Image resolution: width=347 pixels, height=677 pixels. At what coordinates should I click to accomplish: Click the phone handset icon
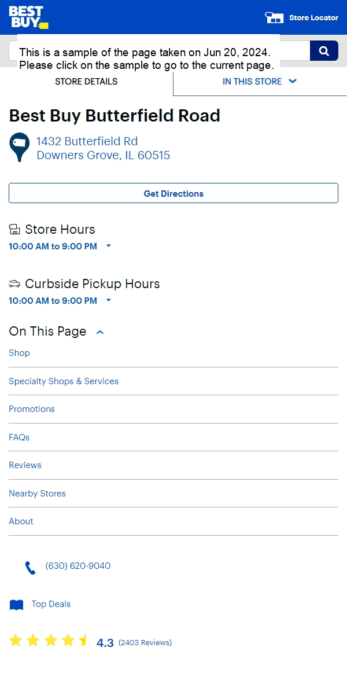tap(29, 568)
